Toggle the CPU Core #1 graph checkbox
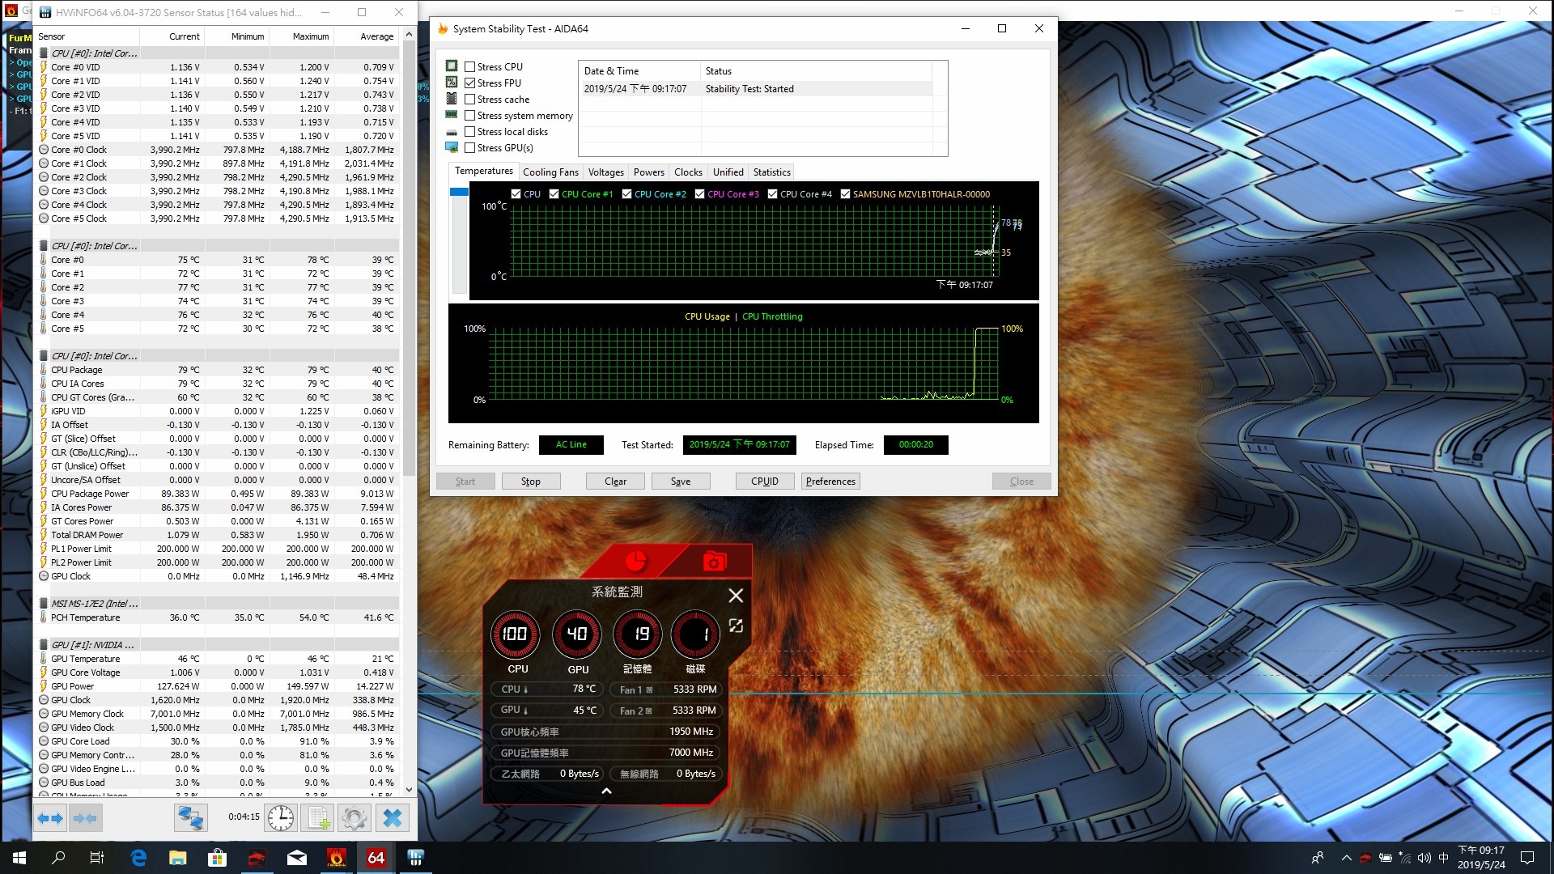Image resolution: width=1554 pixels, height=874 pixels. 554,194
